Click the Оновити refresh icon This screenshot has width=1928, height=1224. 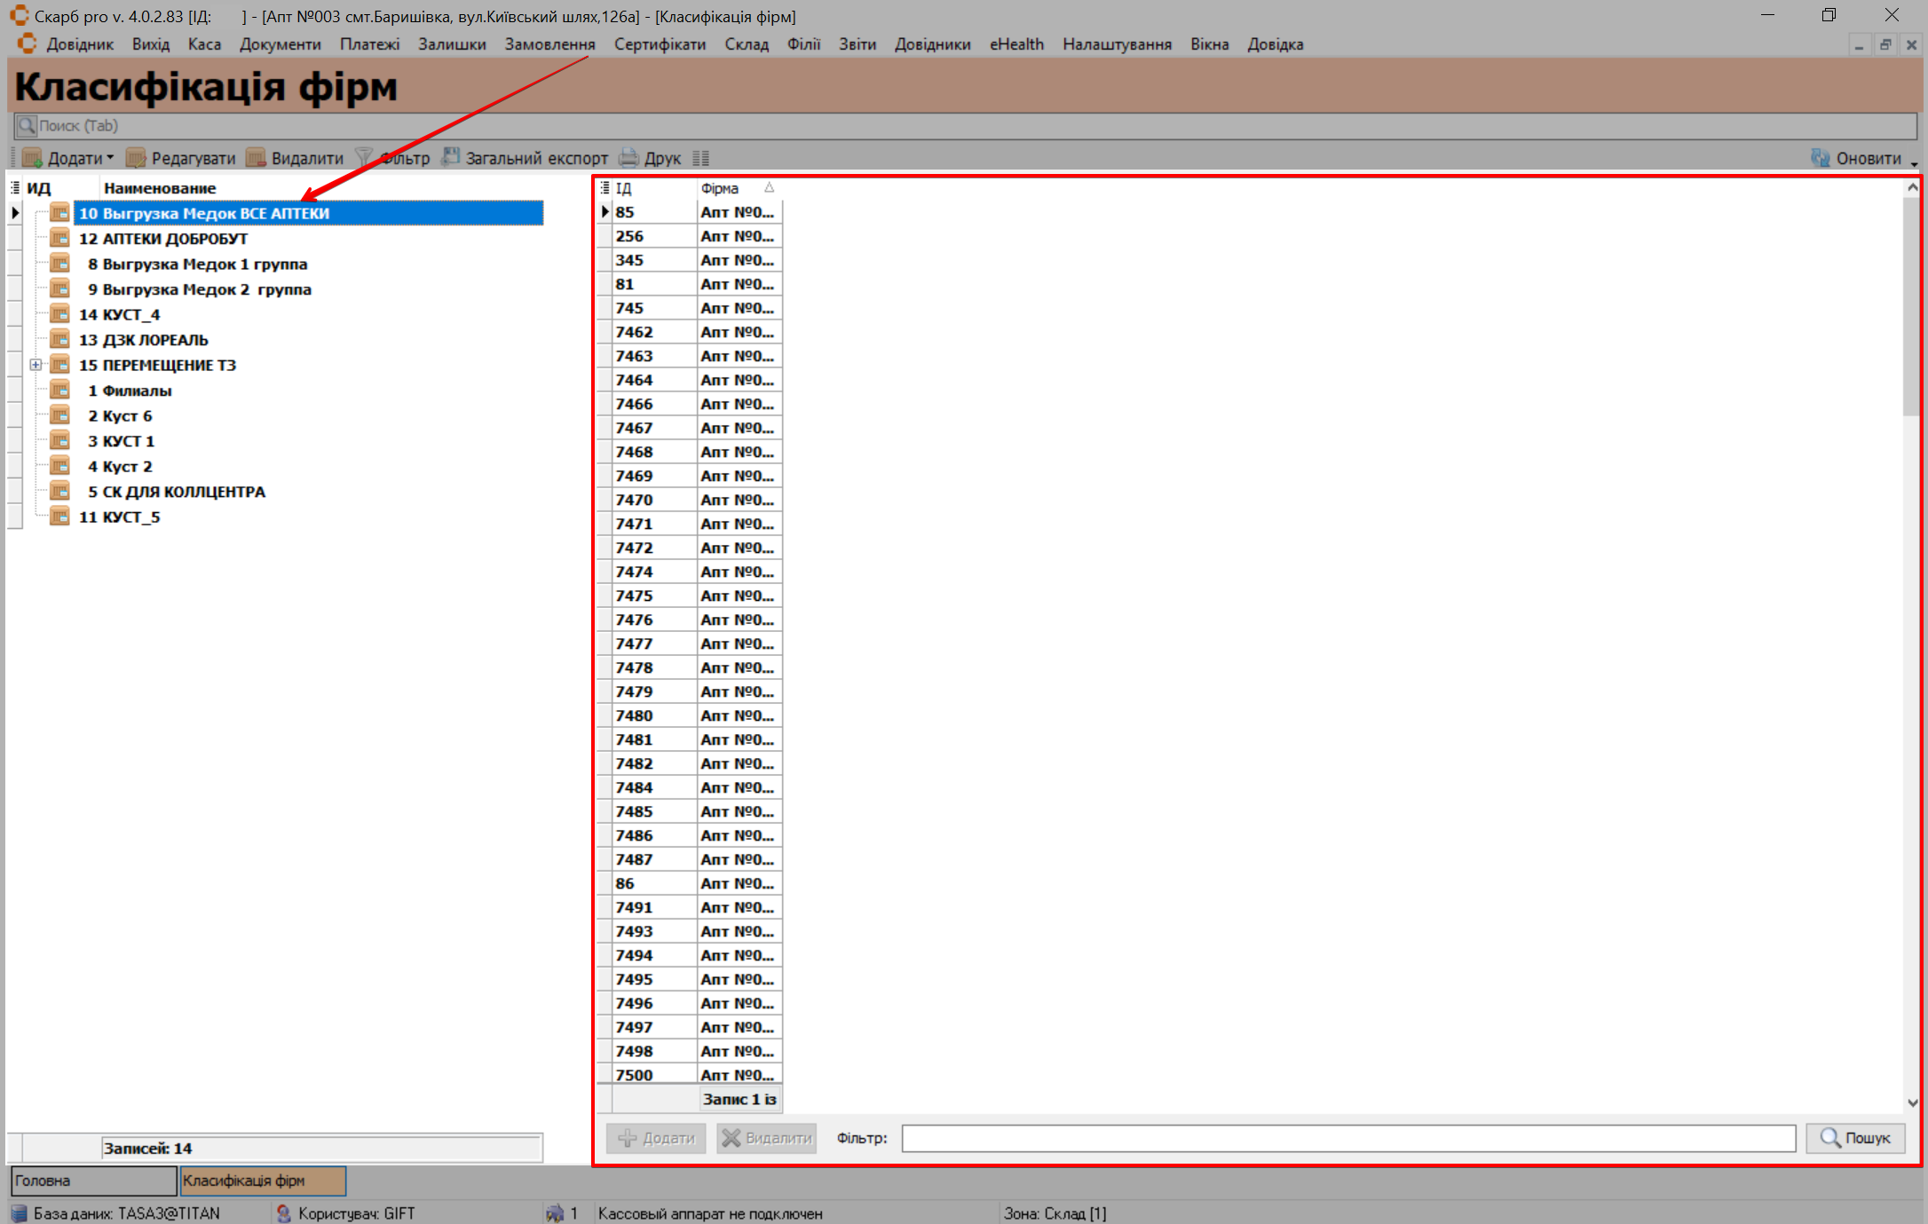[1820, 158]
